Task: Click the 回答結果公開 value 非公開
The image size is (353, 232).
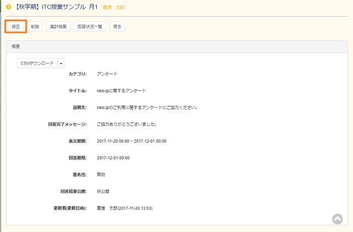Action: [x=103, y=191]
